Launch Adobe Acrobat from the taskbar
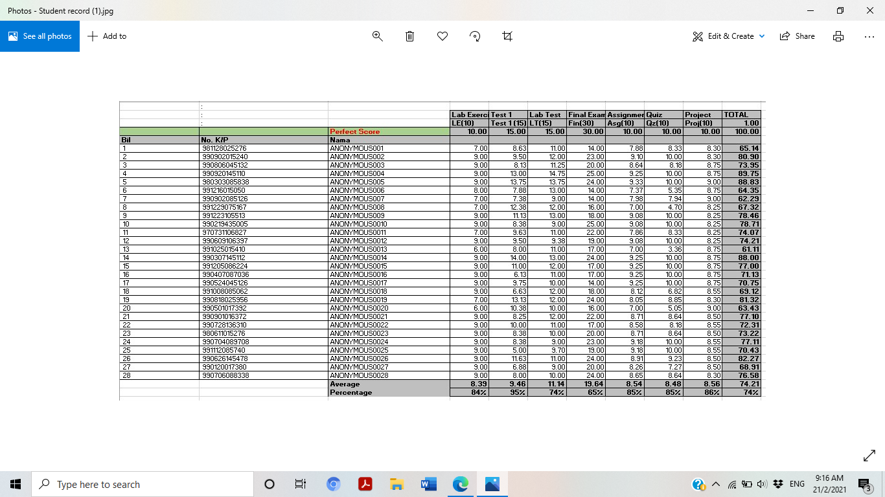Screen dimensions: 885x497 pos(365,484)
